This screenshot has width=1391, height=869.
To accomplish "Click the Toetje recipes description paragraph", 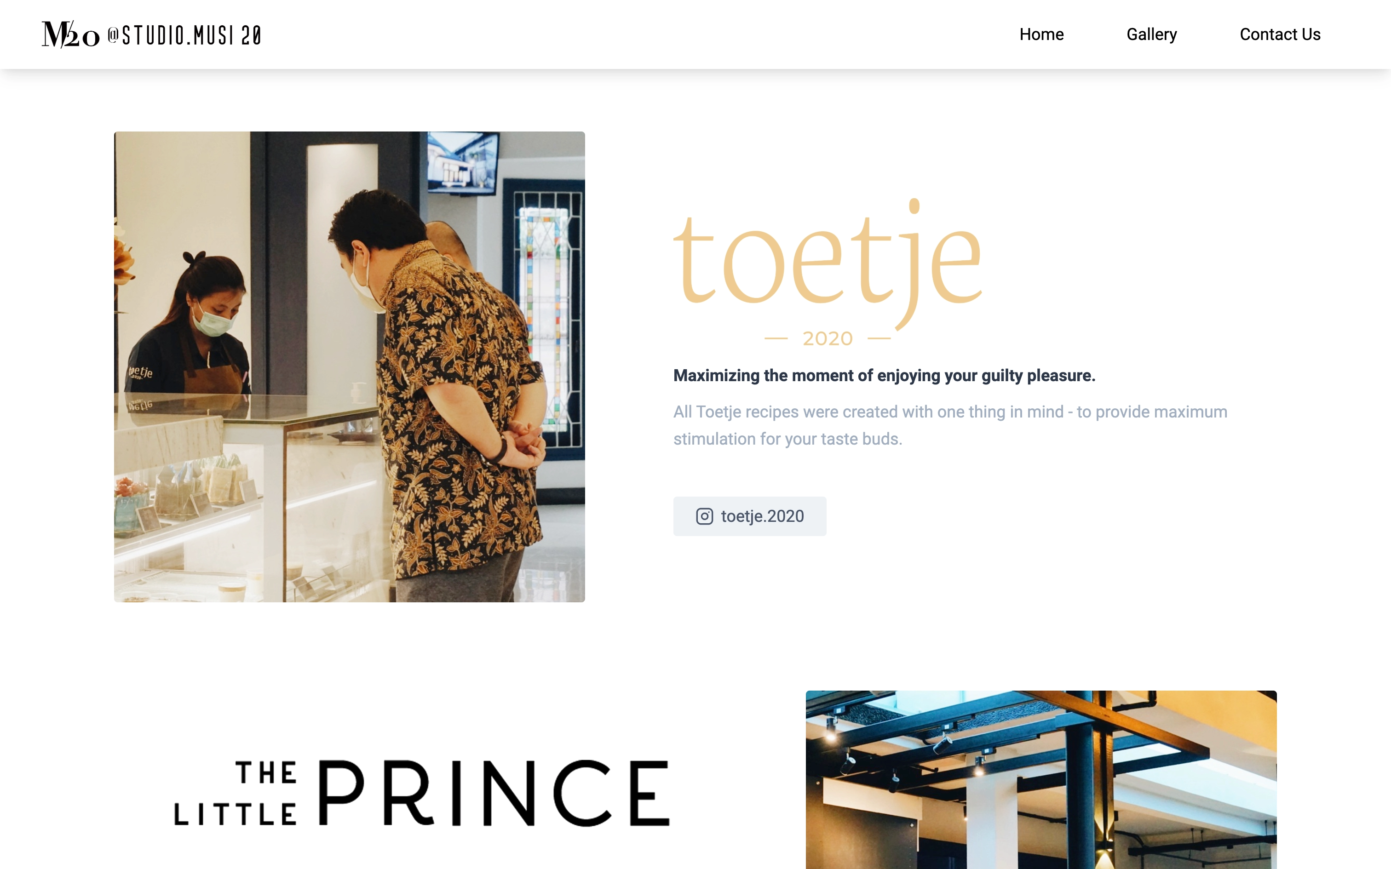I will [x=949, y=425].
